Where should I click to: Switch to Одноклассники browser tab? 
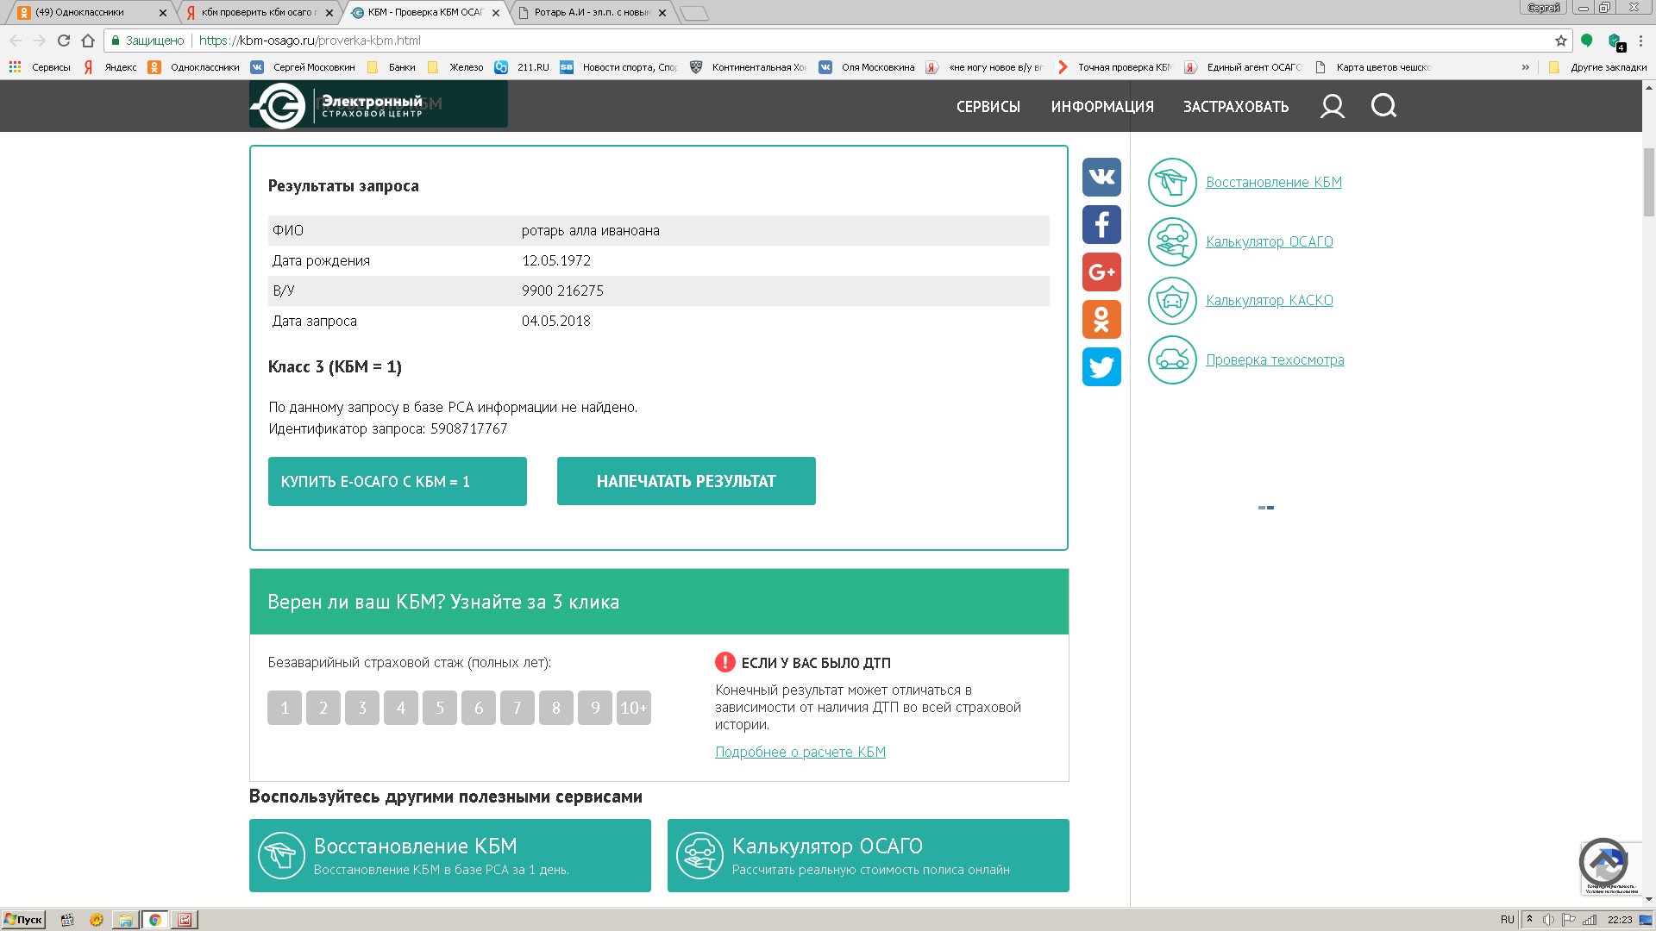tap(86, 12)
